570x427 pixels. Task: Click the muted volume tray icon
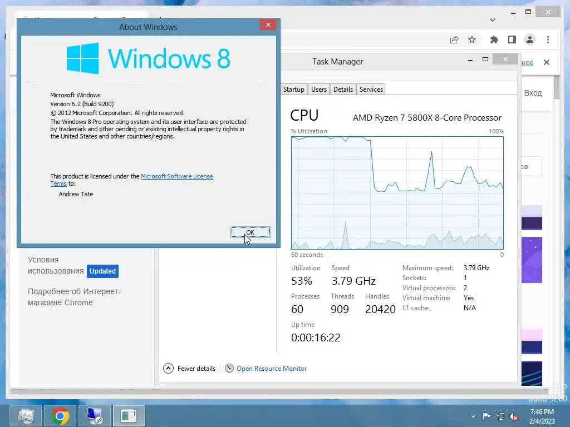pyautogui.click(x=514, y=416)
